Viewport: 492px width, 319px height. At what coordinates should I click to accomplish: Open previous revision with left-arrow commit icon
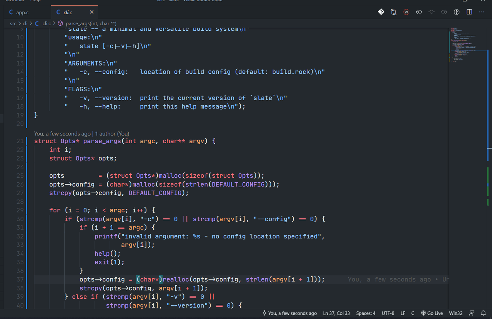coord(419,12)
